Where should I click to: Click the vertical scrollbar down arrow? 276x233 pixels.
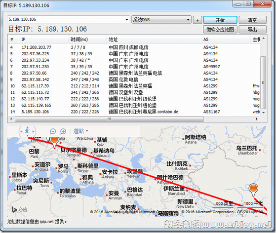click(263, 113)
